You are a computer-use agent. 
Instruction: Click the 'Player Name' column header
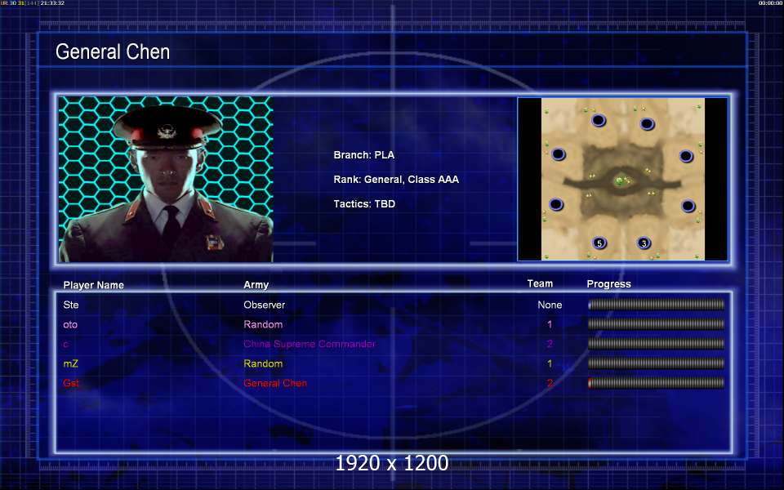point(93,285)
